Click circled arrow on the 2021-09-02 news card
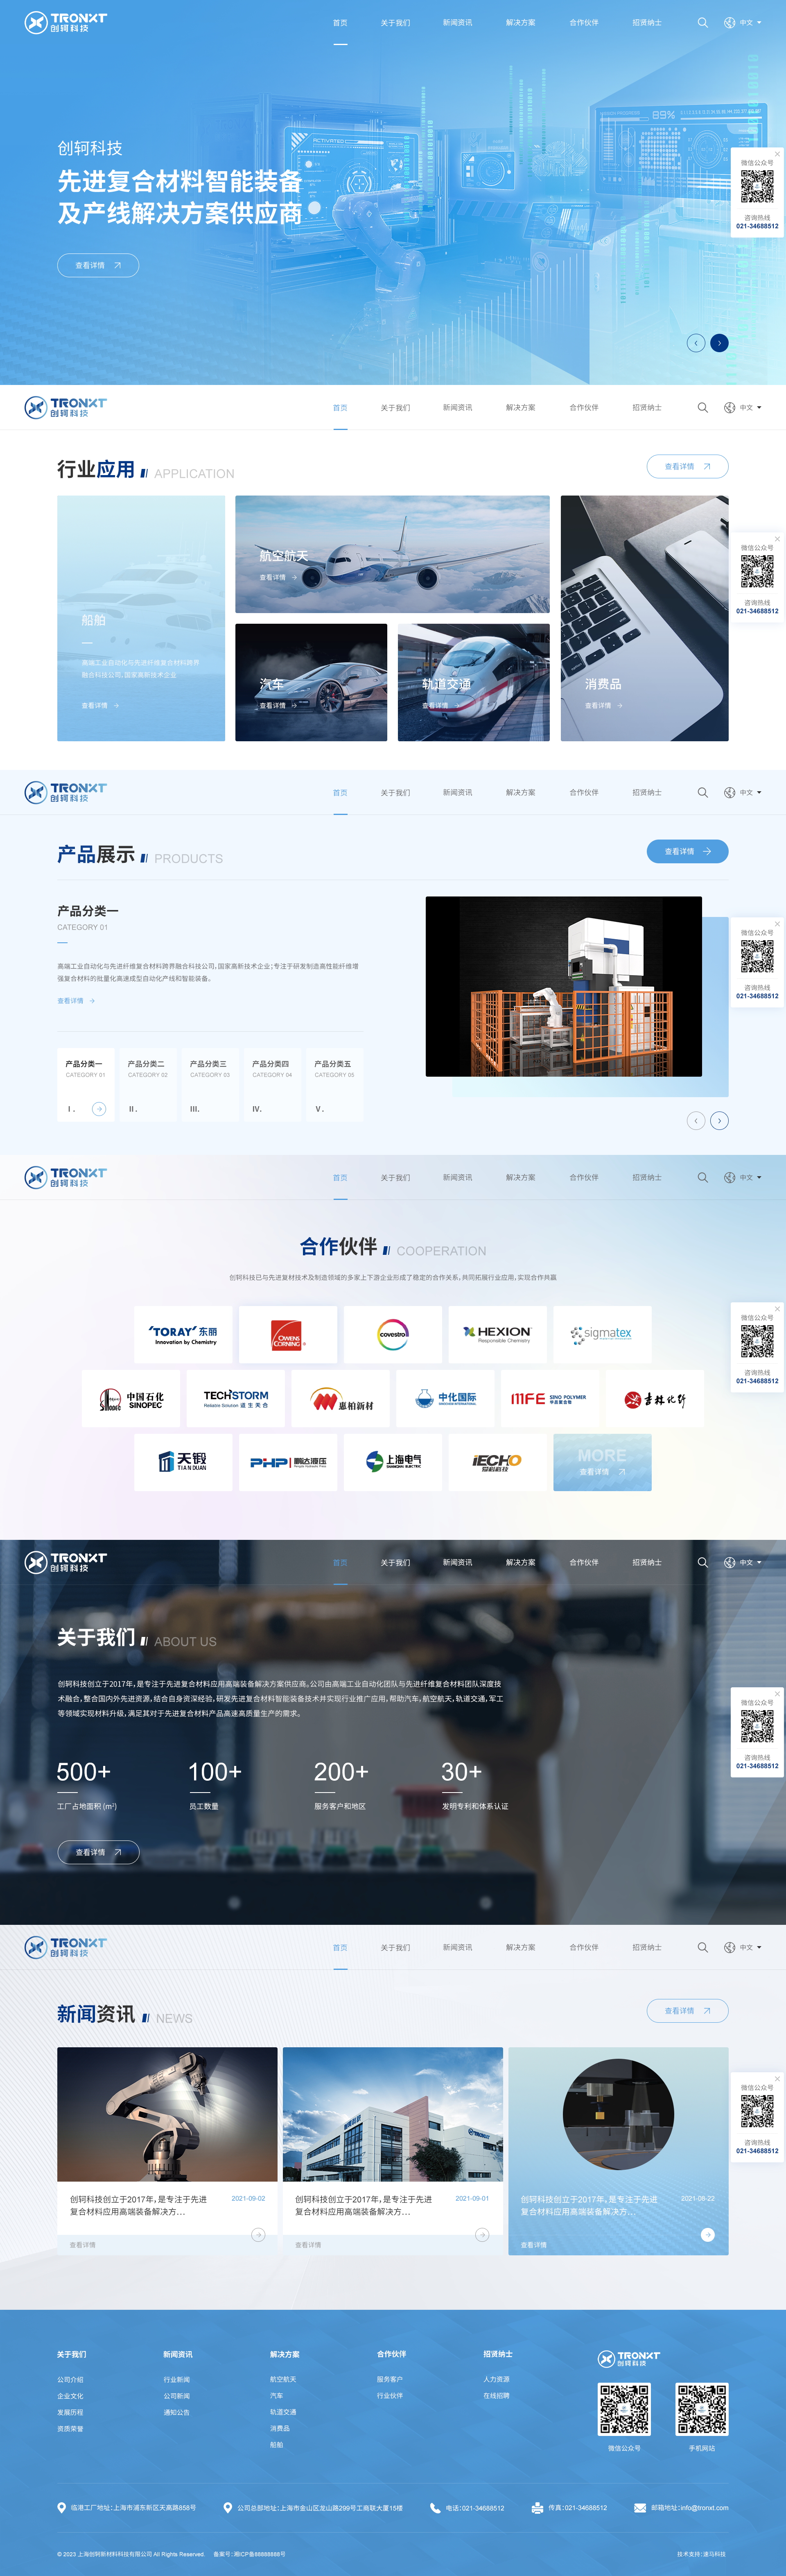The height and width of the screenshot is (2576, 786). pyautogui.click(x=258, y=2234)
